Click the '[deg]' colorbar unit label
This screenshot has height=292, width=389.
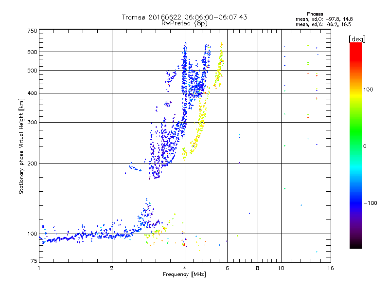[357, 39]
